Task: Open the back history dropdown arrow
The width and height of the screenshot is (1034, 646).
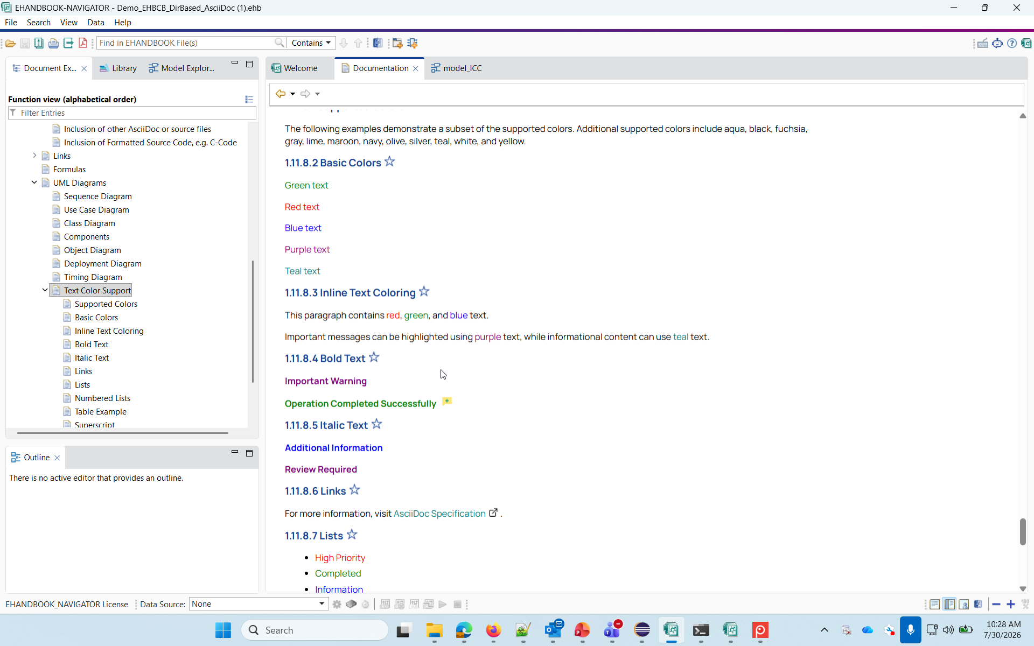Action: [x=292, y=94]
